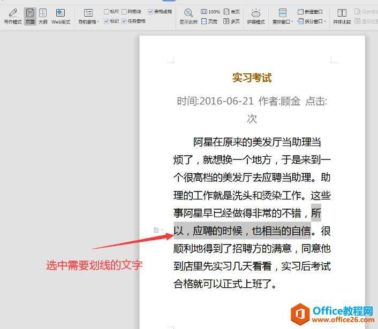
Task: Fit to Page width (页宽)
Action: click(x=209, y=21)
